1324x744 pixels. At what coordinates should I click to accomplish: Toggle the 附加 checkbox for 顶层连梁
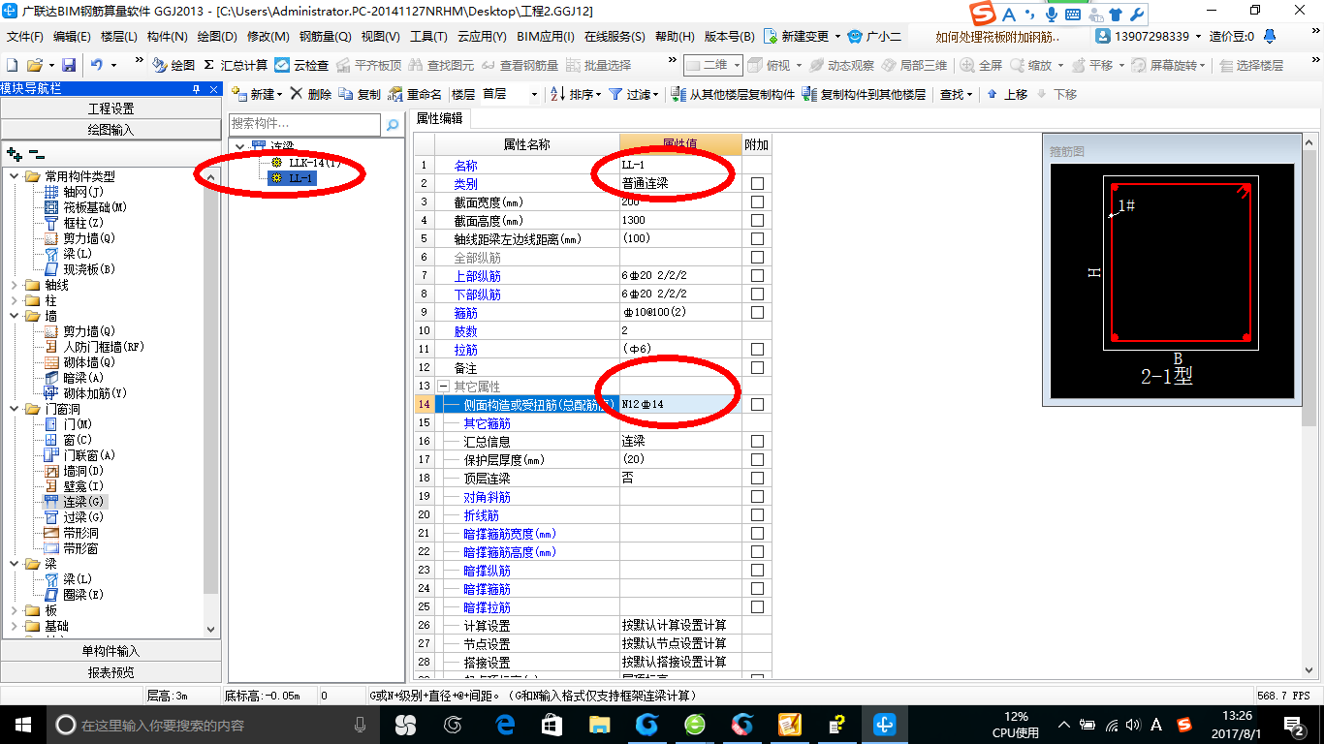coord(757,479)
